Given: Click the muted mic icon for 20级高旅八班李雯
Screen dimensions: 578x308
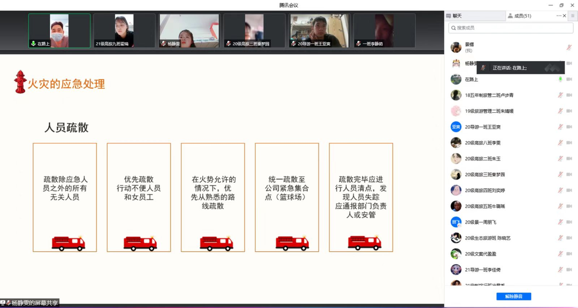Looking at the screenshot, I should click(x=560, y=143).
